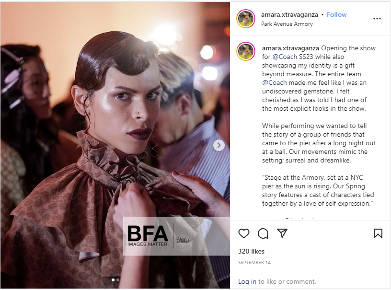This screenshot has height=290, width=391.
Task: Open the first @Coach mention in the caption
Action: click(285, 57)
